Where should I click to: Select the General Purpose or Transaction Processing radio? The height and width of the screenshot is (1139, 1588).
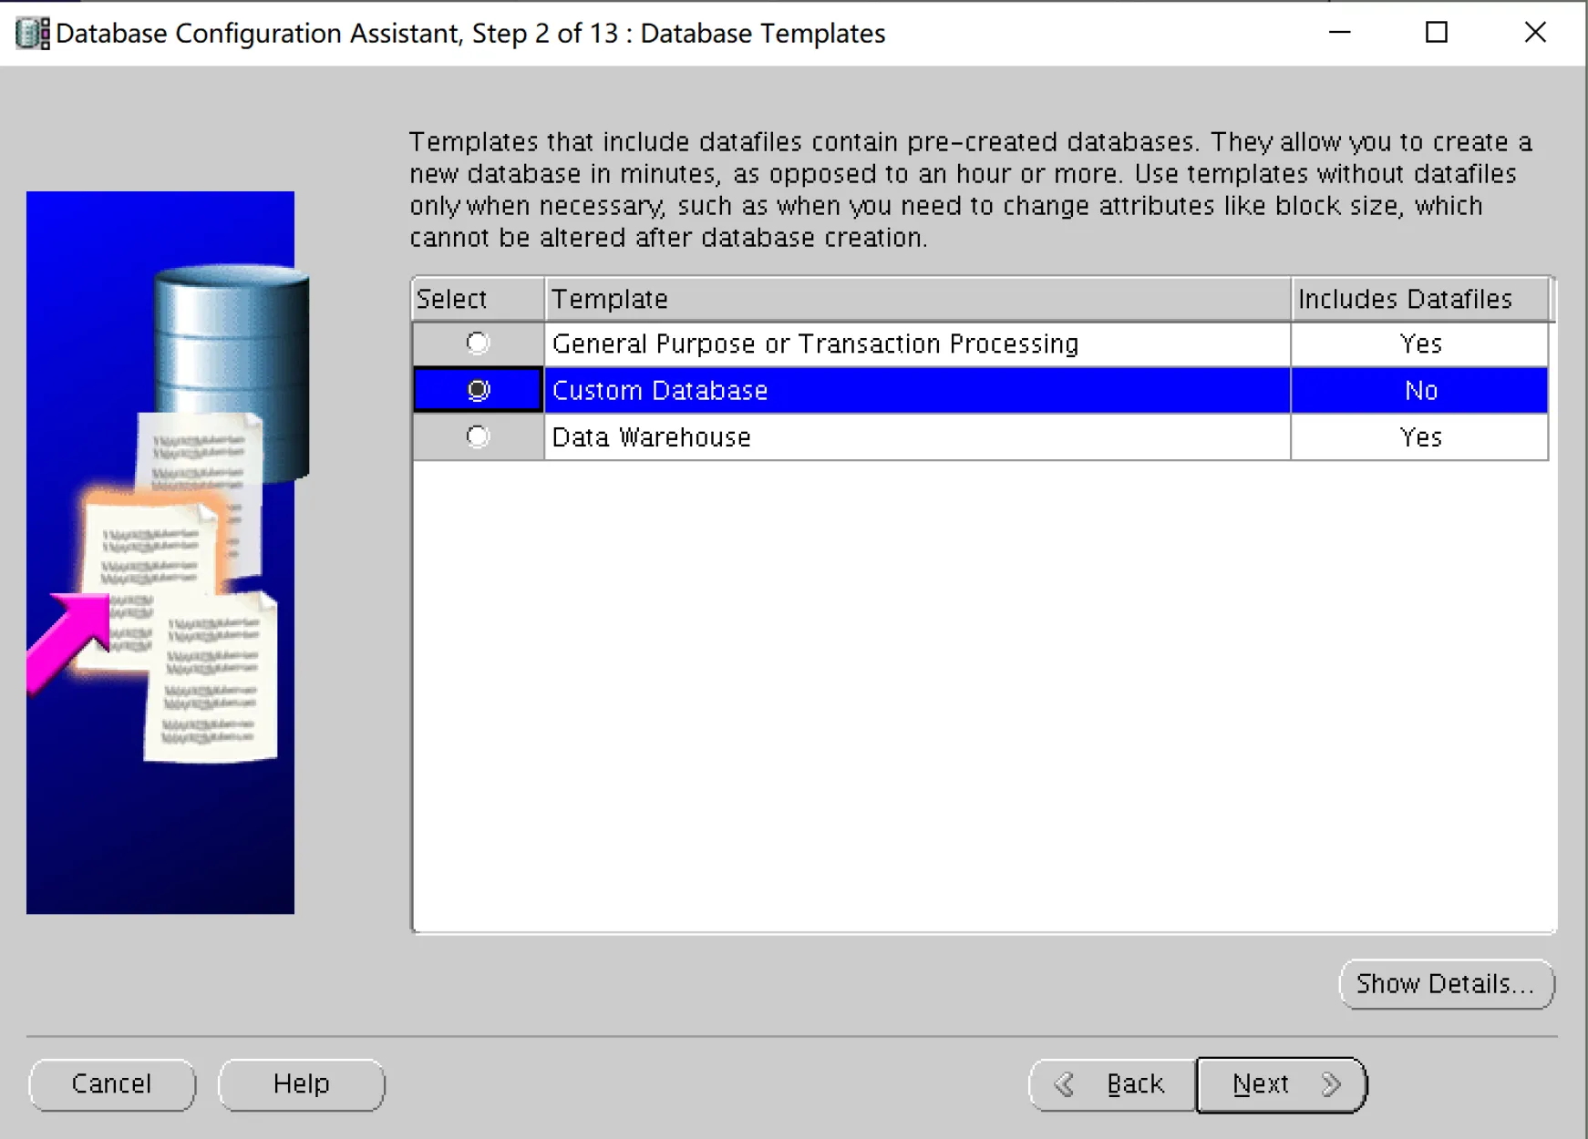pyautogui.click(x=477, y=344)
